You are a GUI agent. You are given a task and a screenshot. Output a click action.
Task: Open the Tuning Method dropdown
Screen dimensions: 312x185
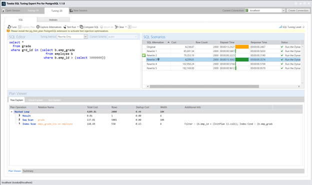coord(85,36)
